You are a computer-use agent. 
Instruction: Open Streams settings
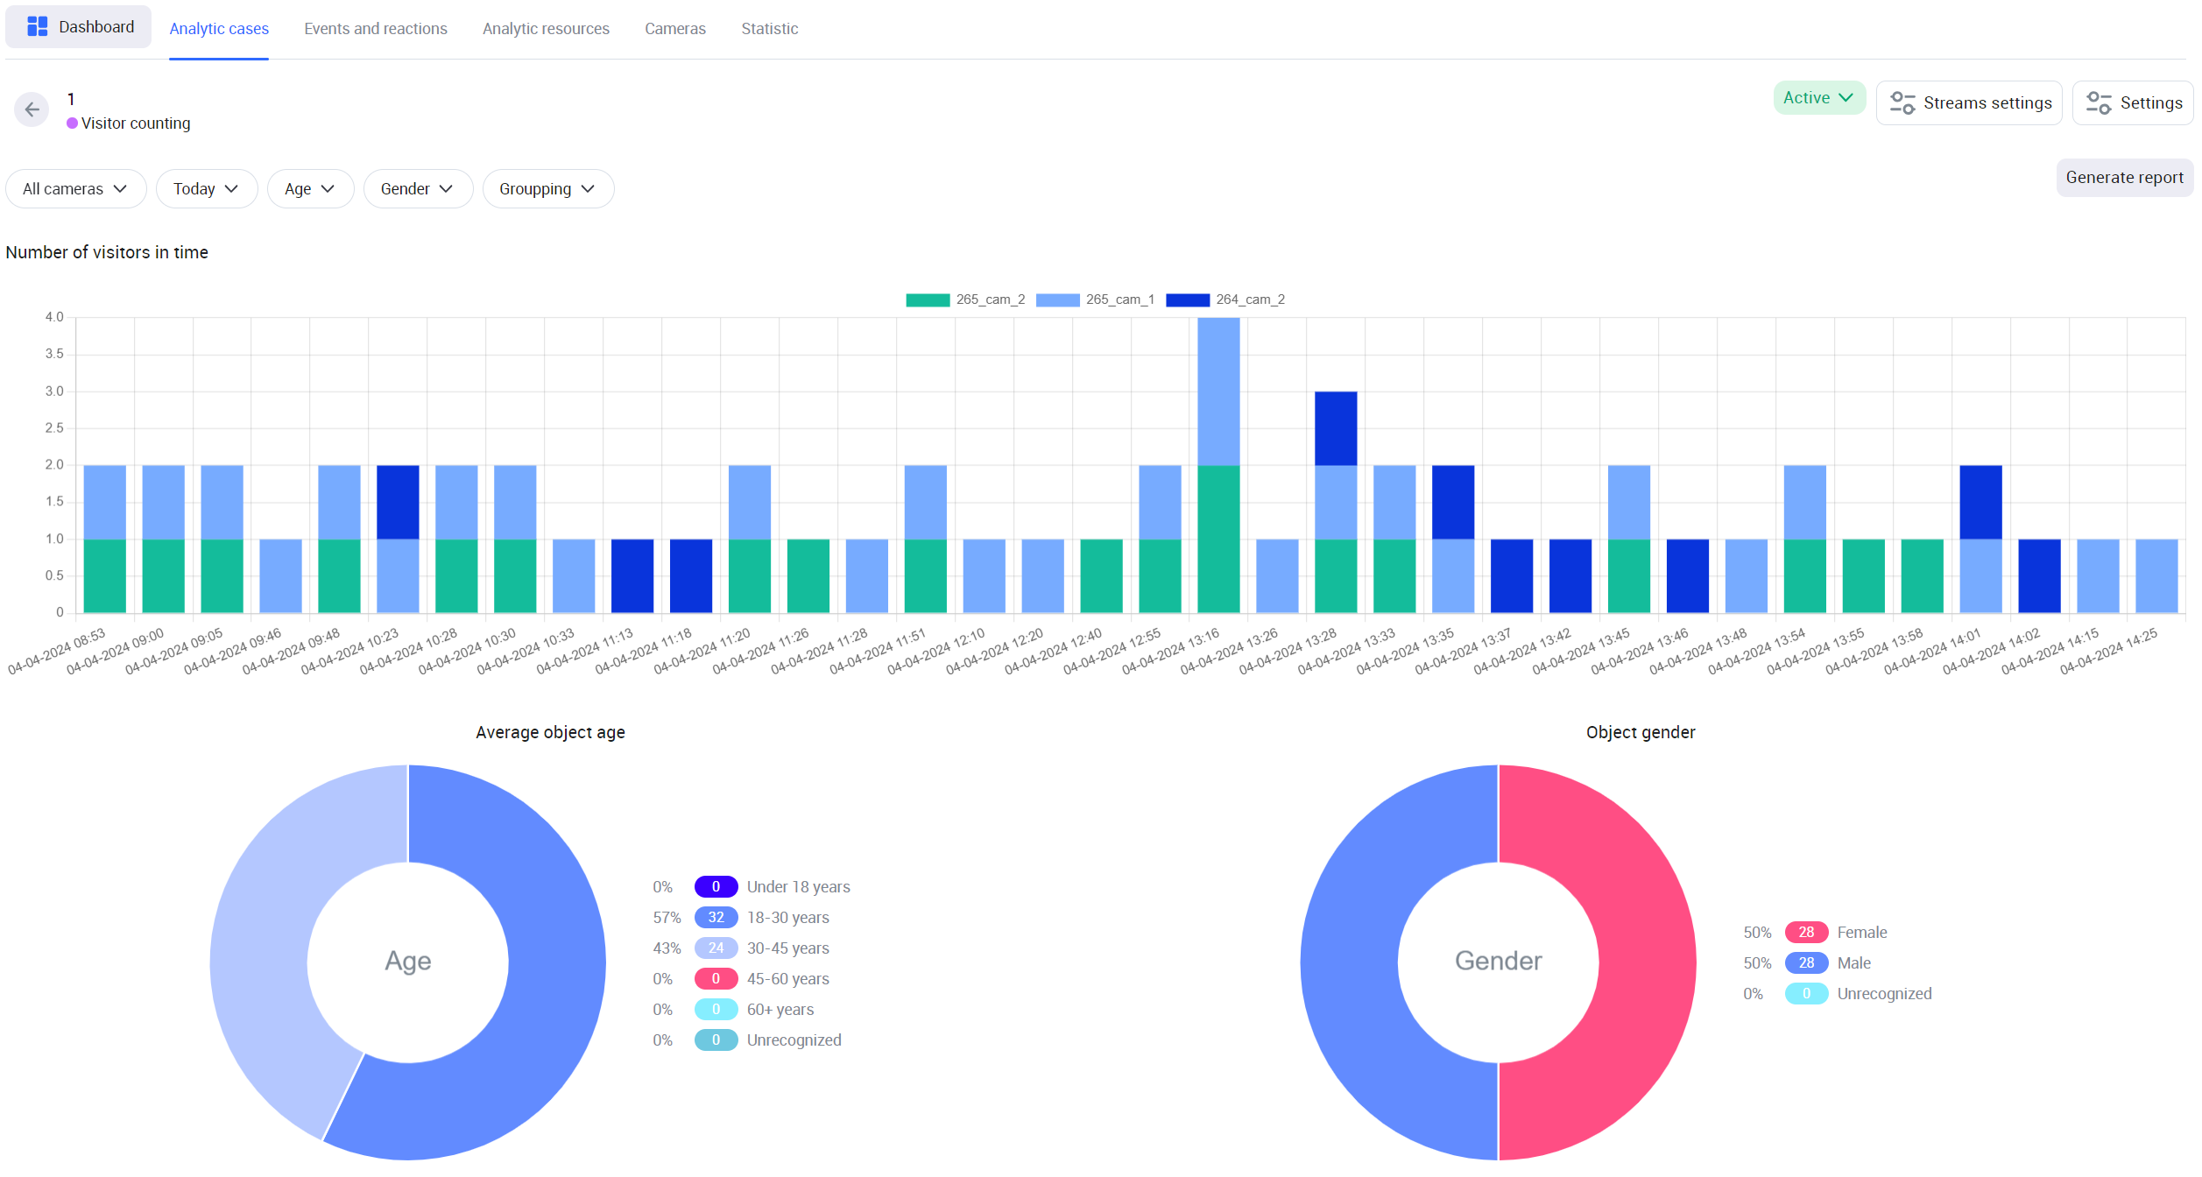(1968, 103)
